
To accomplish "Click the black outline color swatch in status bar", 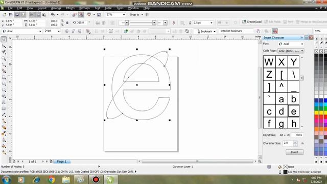I will point(285,172).
